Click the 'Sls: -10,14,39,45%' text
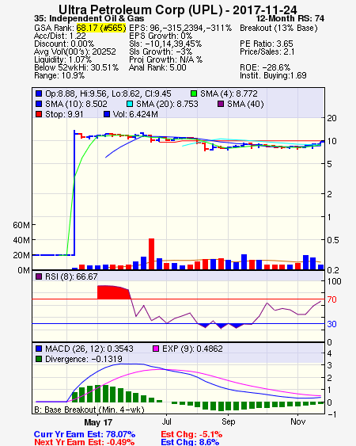356x446 pixels. 165,44
